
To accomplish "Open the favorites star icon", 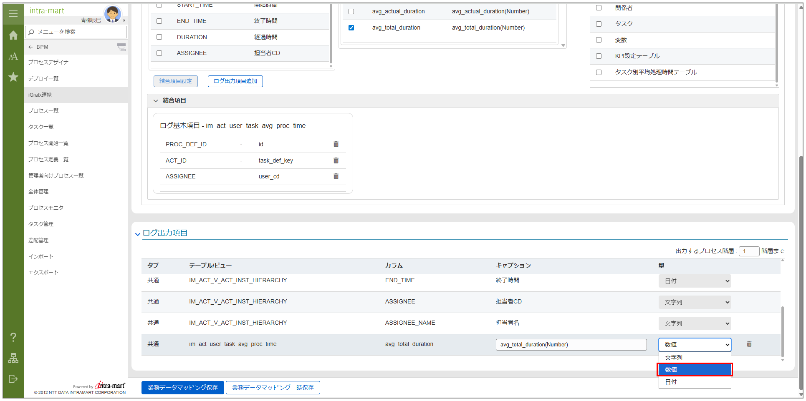I will tap(13, 77).
